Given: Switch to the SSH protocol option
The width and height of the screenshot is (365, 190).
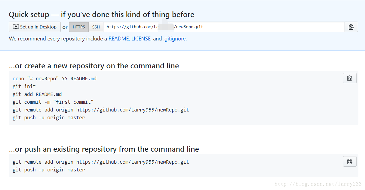Looking at the screenshot, I should tap(96, 27).
